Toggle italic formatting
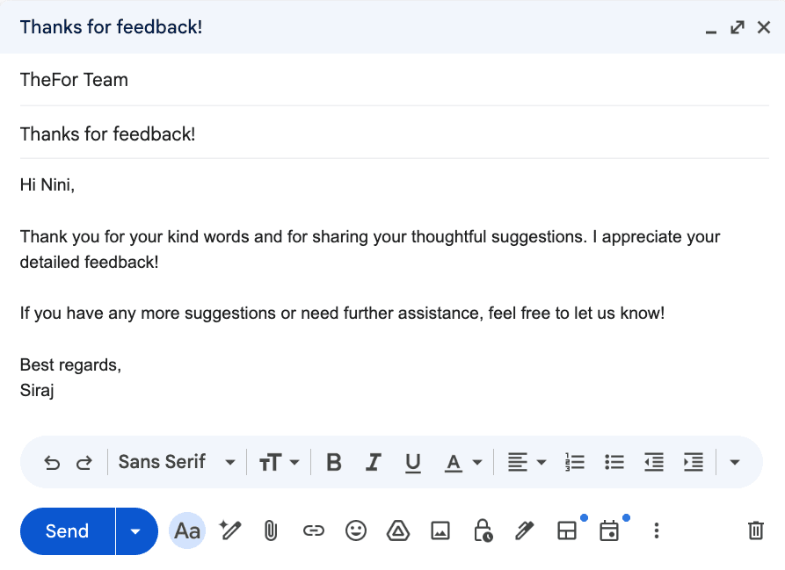Image resolution: width=785 pixels, height=570 pixels. coord(374,462)
